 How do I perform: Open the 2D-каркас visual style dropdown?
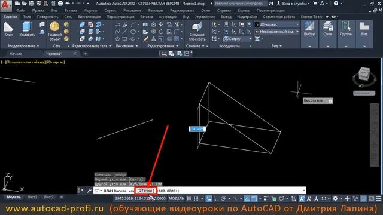point(276,24)
